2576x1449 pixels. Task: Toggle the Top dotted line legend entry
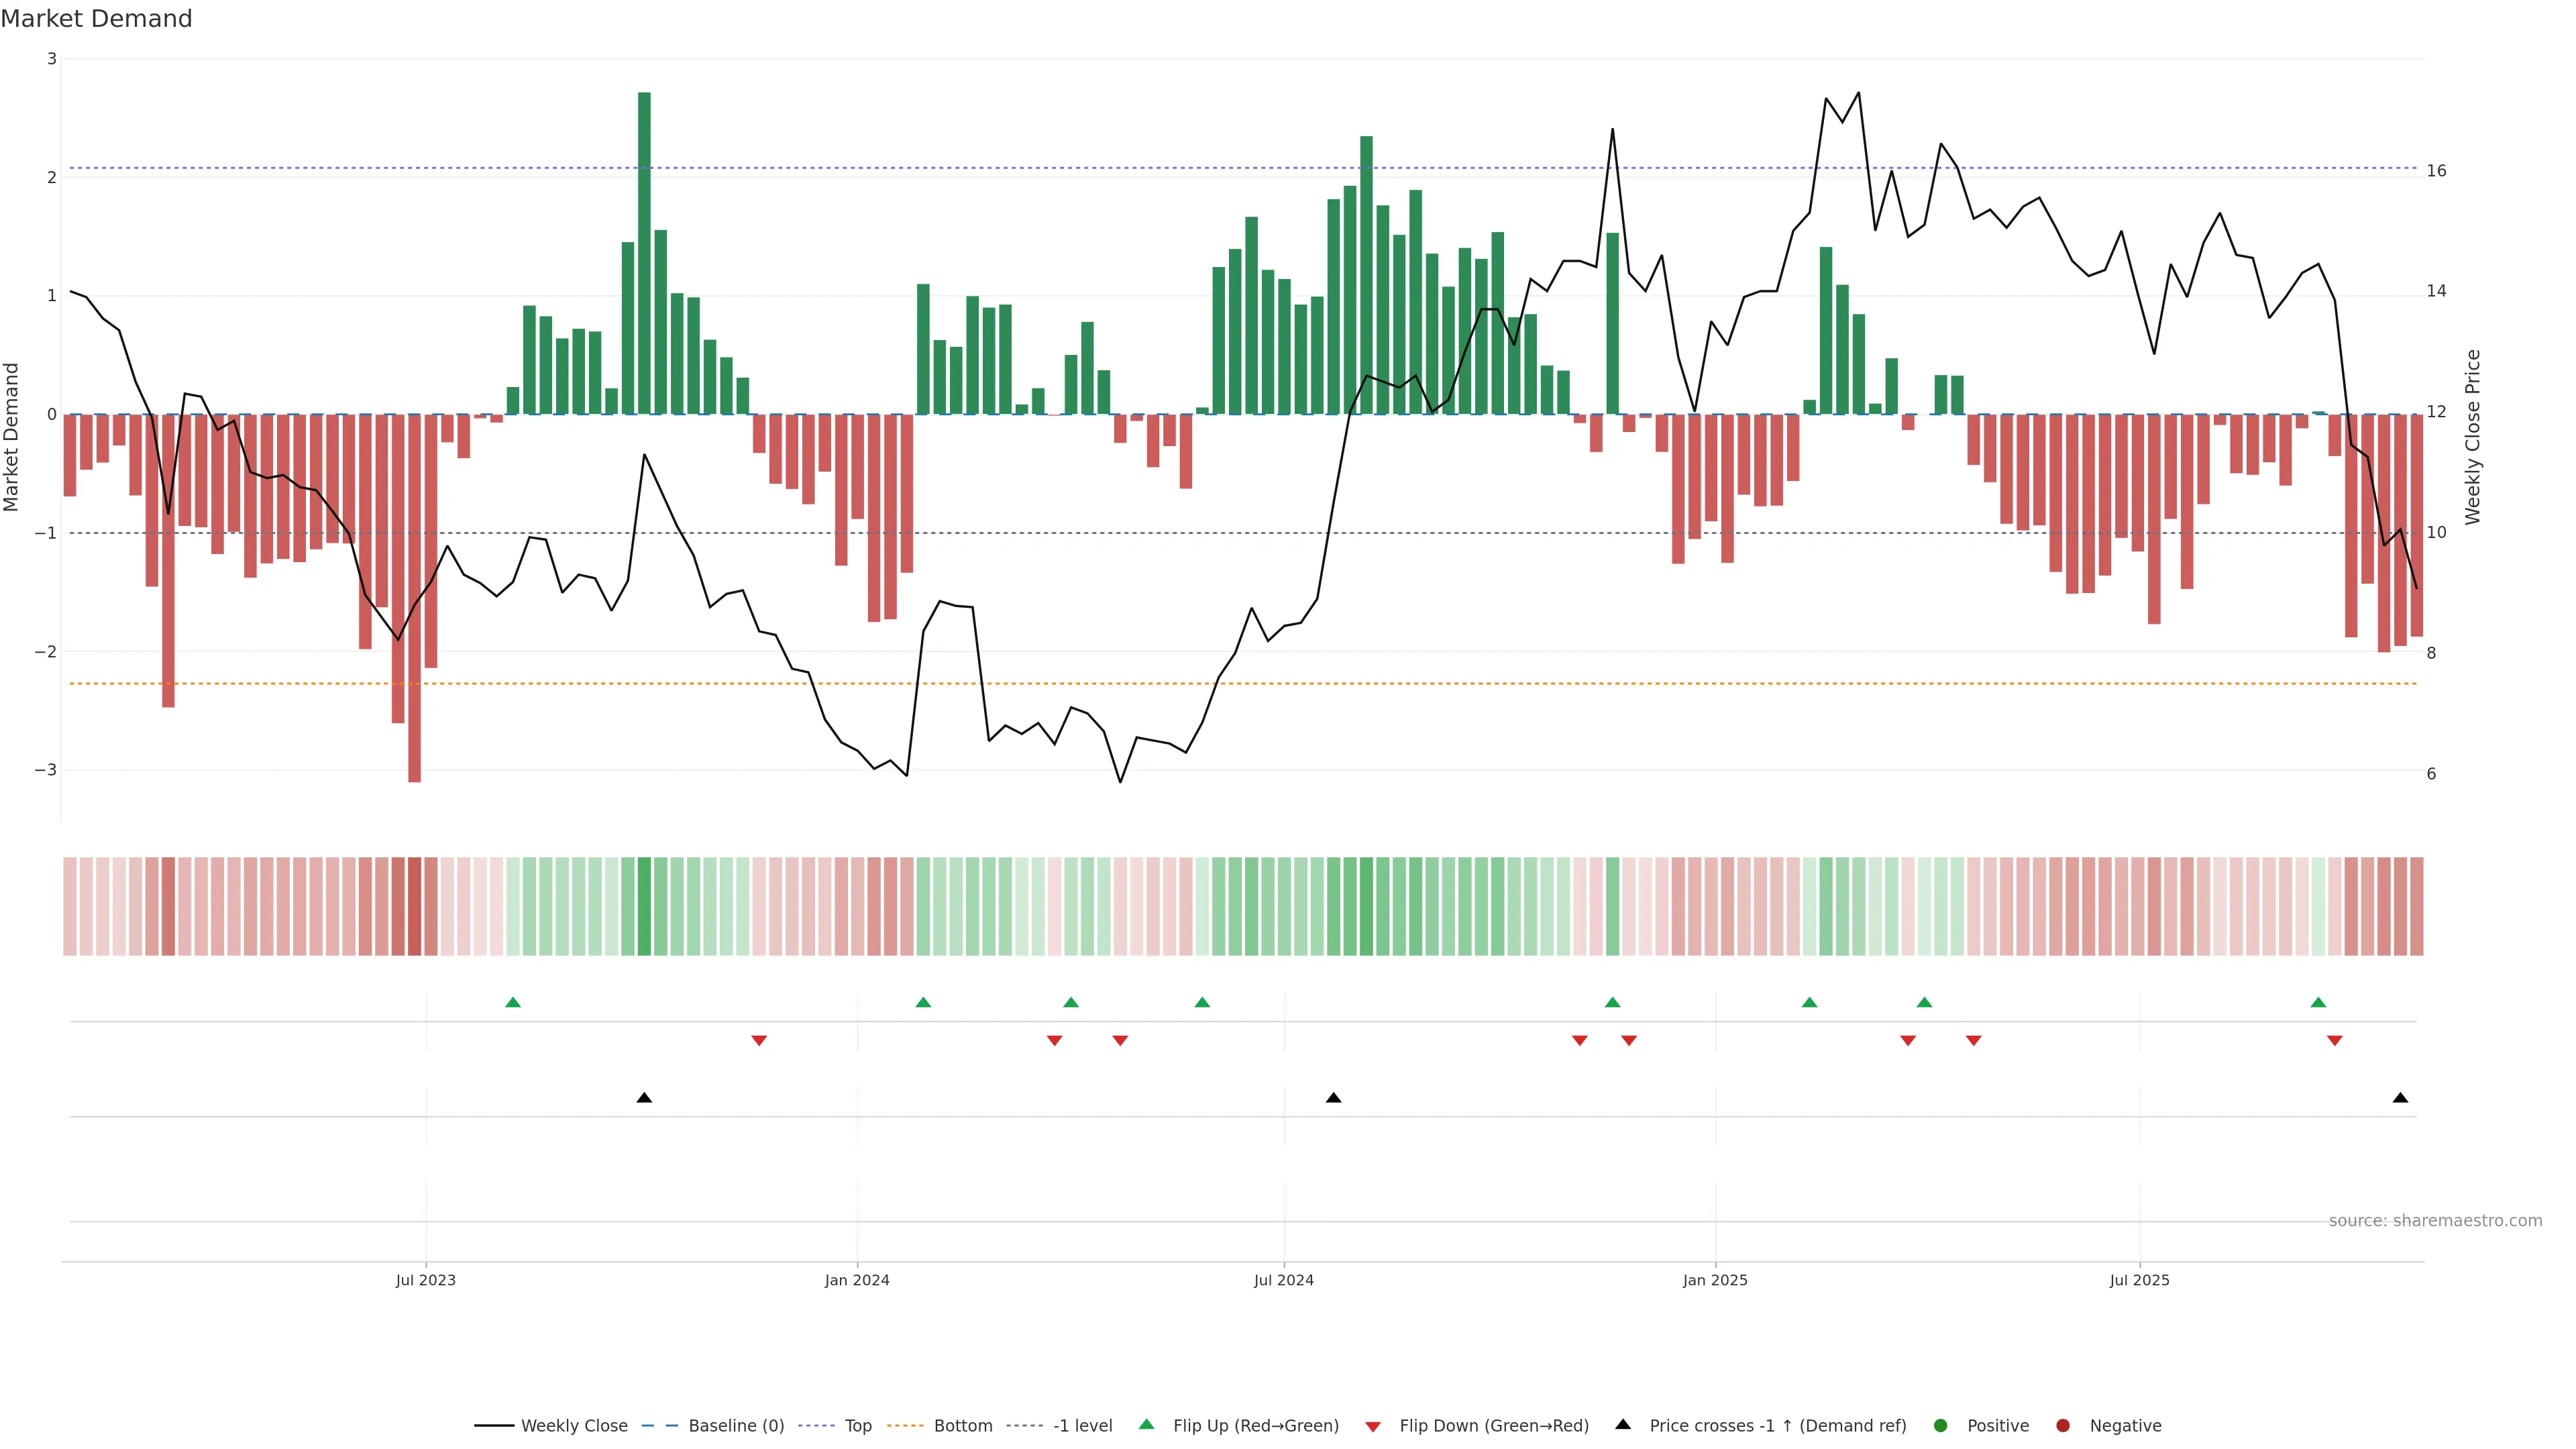[x=857, y=1426]
